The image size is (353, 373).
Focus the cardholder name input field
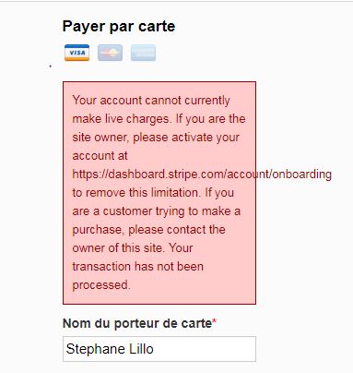[159, 349]
